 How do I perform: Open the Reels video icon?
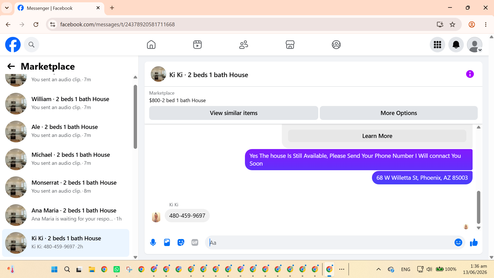197,45
